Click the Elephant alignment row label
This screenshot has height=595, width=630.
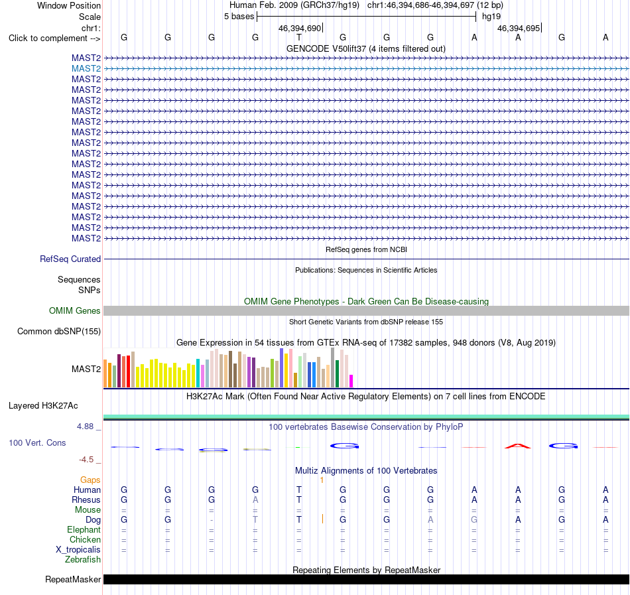click(x=84, y=530)
